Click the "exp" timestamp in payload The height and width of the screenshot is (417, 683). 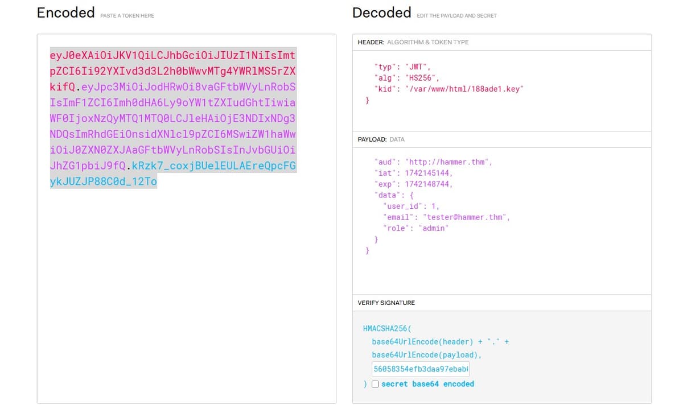(429, 184)
